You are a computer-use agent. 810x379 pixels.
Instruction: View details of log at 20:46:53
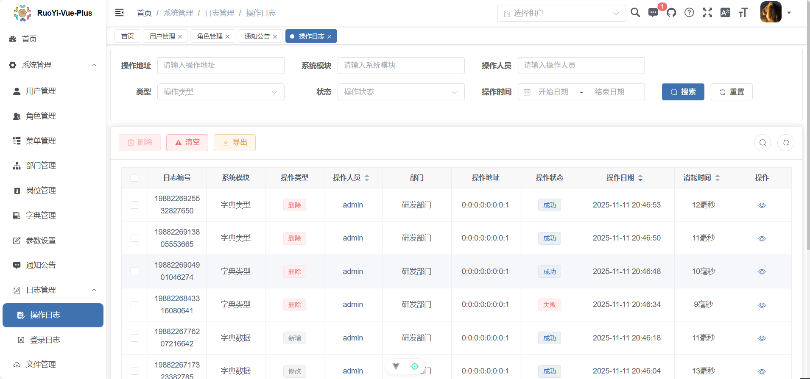pos(762,205)
